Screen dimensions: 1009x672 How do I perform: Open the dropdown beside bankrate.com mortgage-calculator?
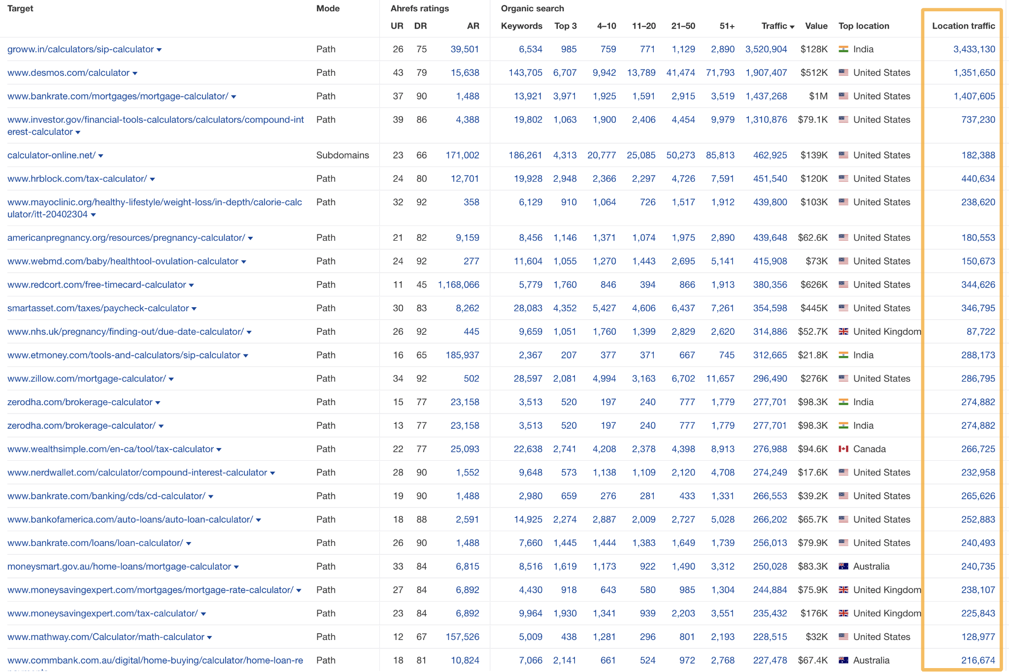tap(233, 96)
